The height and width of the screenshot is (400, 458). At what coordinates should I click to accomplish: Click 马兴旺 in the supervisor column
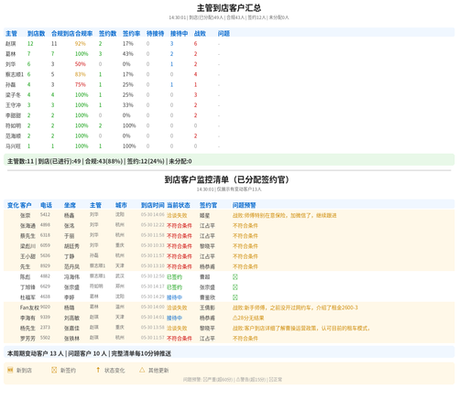tap(13, 146)
